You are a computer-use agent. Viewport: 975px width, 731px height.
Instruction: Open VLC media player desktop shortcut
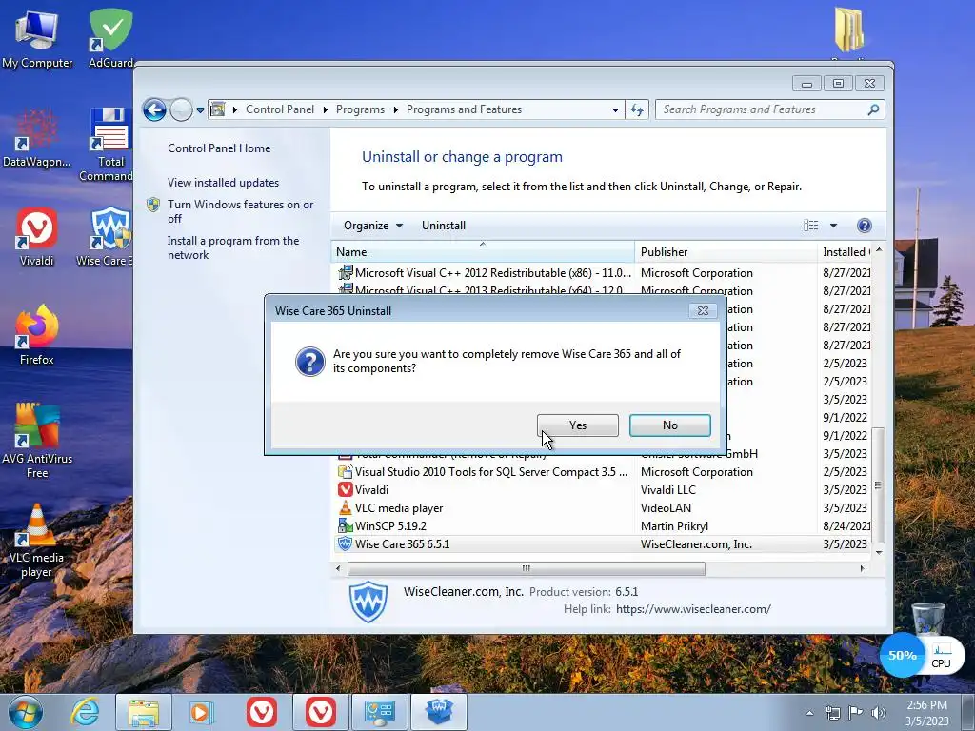tap(37, 541)
